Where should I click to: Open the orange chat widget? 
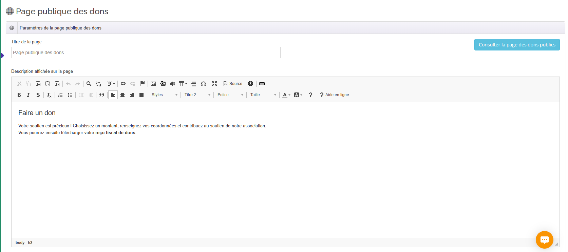(544, 240)
